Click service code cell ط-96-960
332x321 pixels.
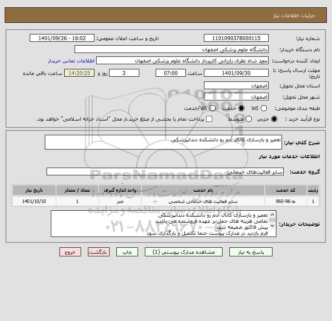tap(285, 201)
